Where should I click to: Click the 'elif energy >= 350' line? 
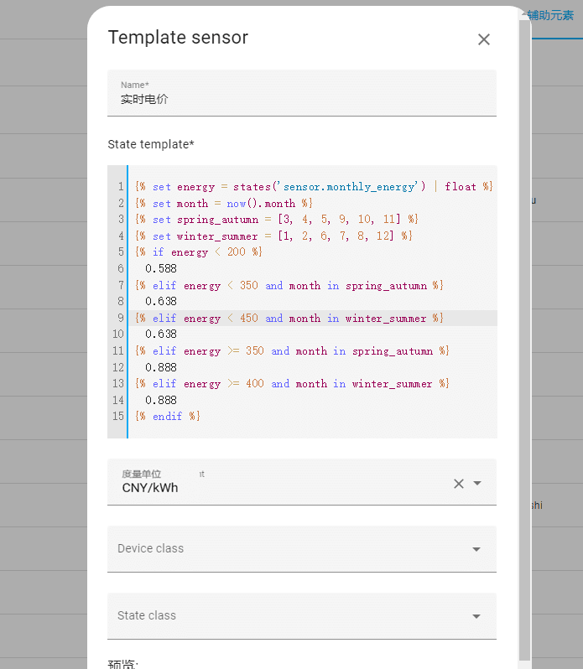(x=292, y=351)
